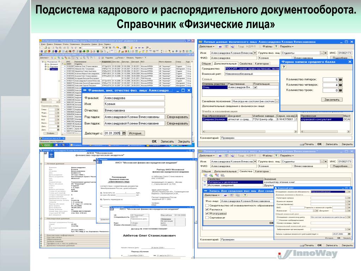Switch to Свойства tab in upper Личные данные
The height and width of the screenshot is (271, 361).
pos(246,64)
